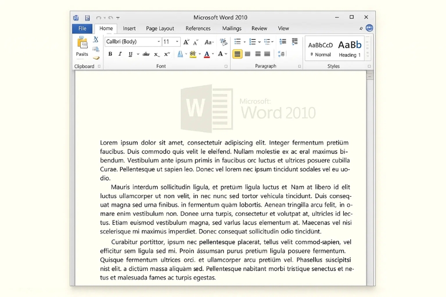Expand the font color dropdown arrow
Viewport: 446px width, 297px height.
pos(212,54)
